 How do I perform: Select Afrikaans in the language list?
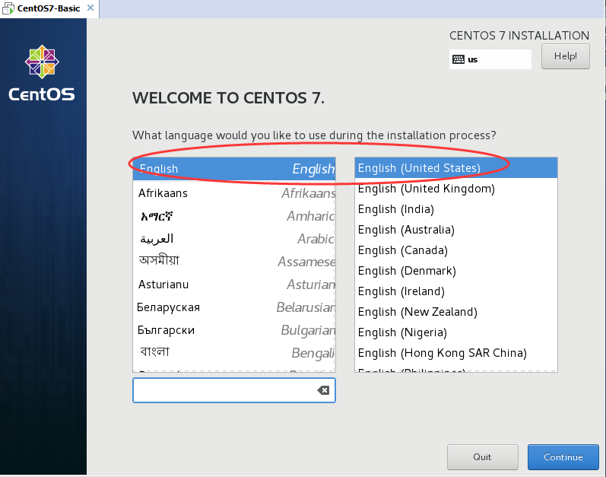(234, 193)
